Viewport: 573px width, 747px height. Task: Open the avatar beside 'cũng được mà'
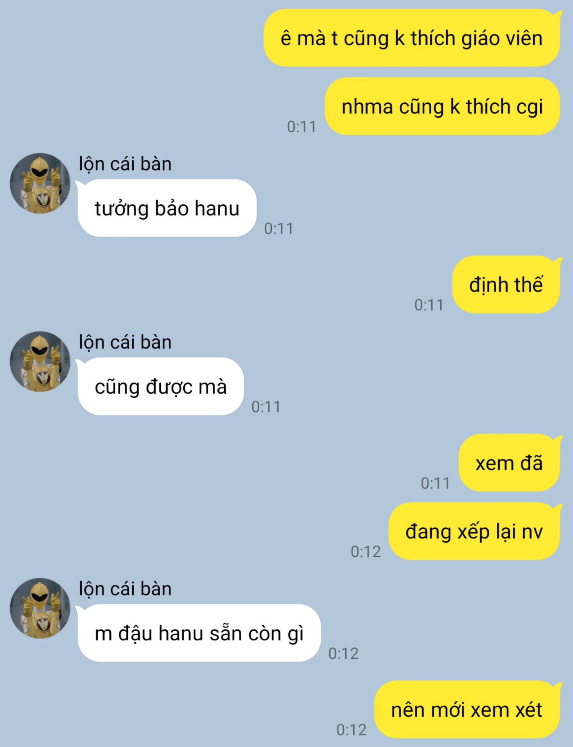pyautogui.click(x=40, y=361)
